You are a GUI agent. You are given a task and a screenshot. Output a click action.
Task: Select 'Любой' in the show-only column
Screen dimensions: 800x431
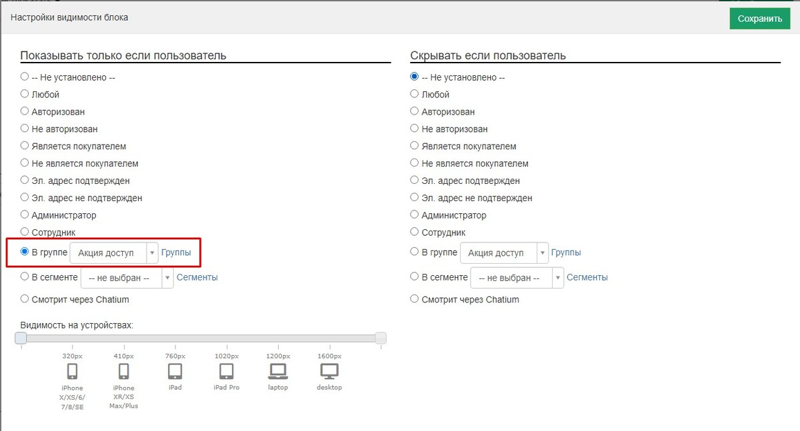tap(25, 94)
